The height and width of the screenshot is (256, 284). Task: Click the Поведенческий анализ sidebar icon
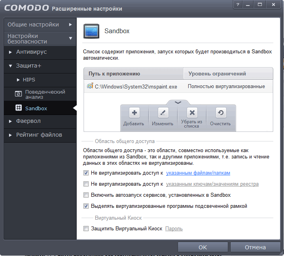tap(18, 94)
